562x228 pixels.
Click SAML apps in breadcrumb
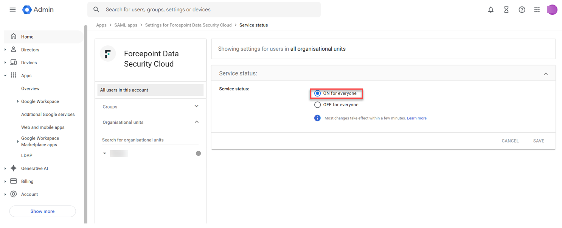(126, 25)
